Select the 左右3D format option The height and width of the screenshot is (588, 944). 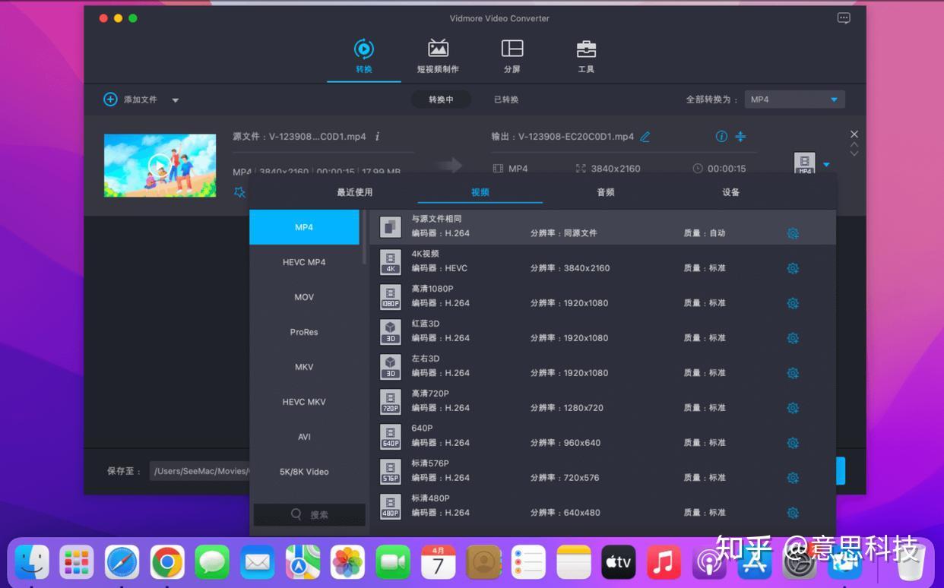point(532,365)
